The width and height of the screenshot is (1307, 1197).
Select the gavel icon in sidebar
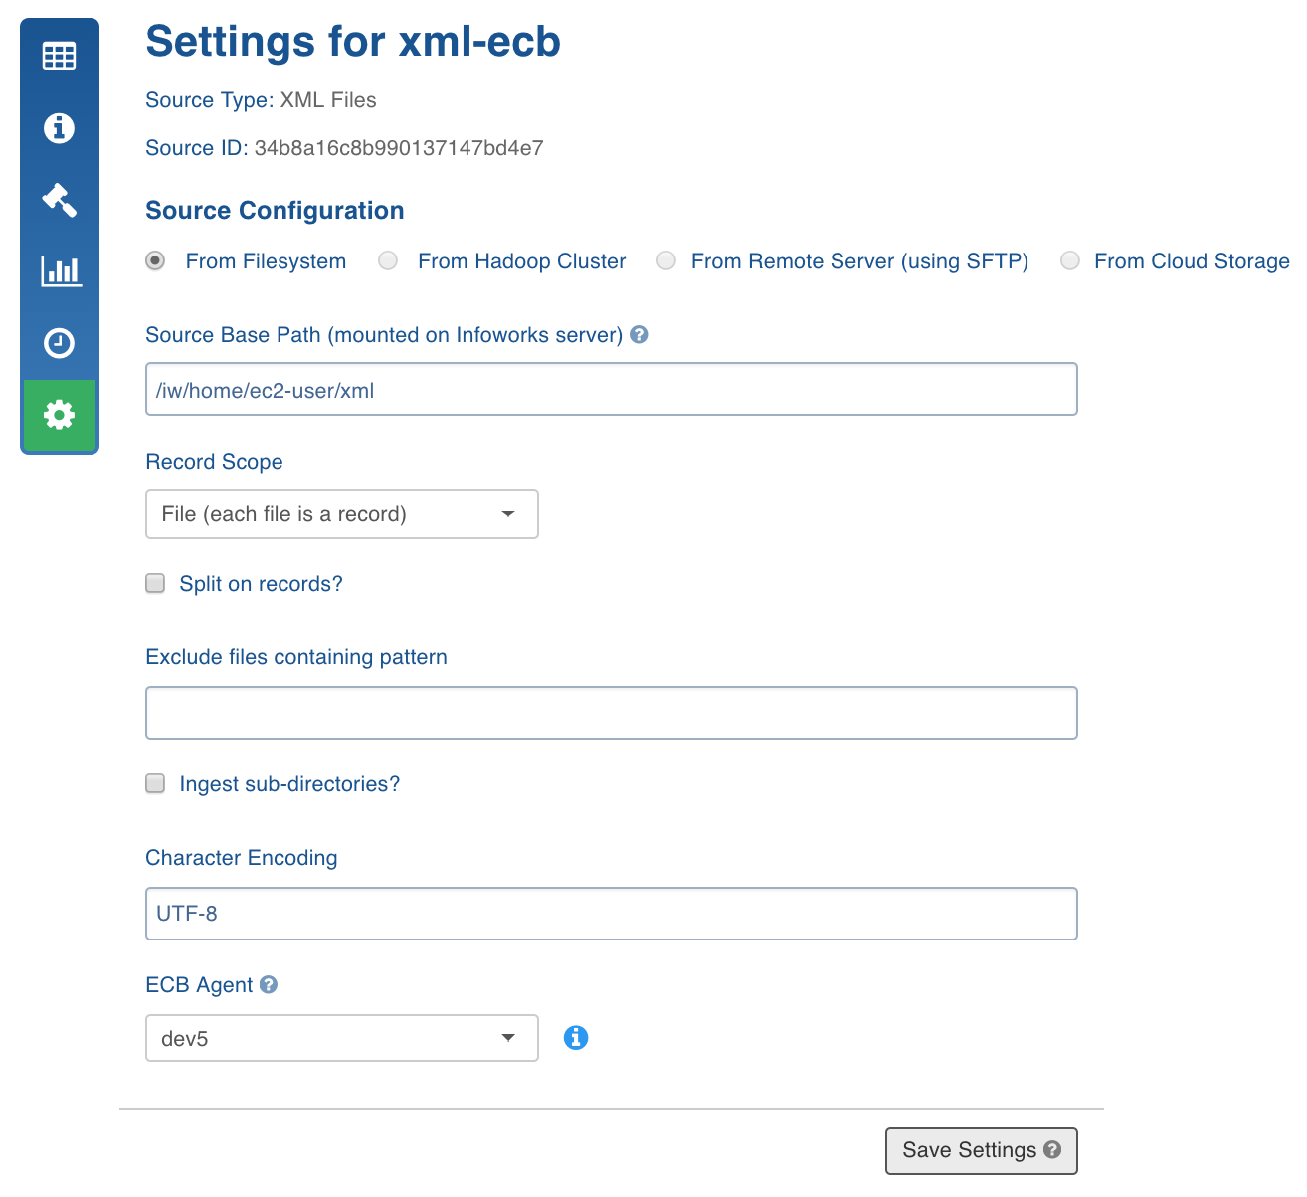tap(59, 199)
